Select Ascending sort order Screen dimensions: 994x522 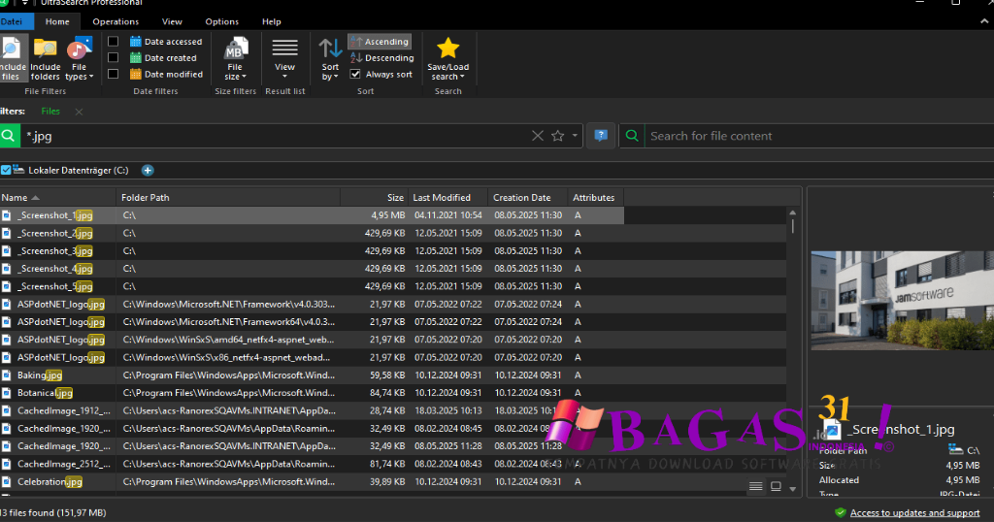click(380, 41)
